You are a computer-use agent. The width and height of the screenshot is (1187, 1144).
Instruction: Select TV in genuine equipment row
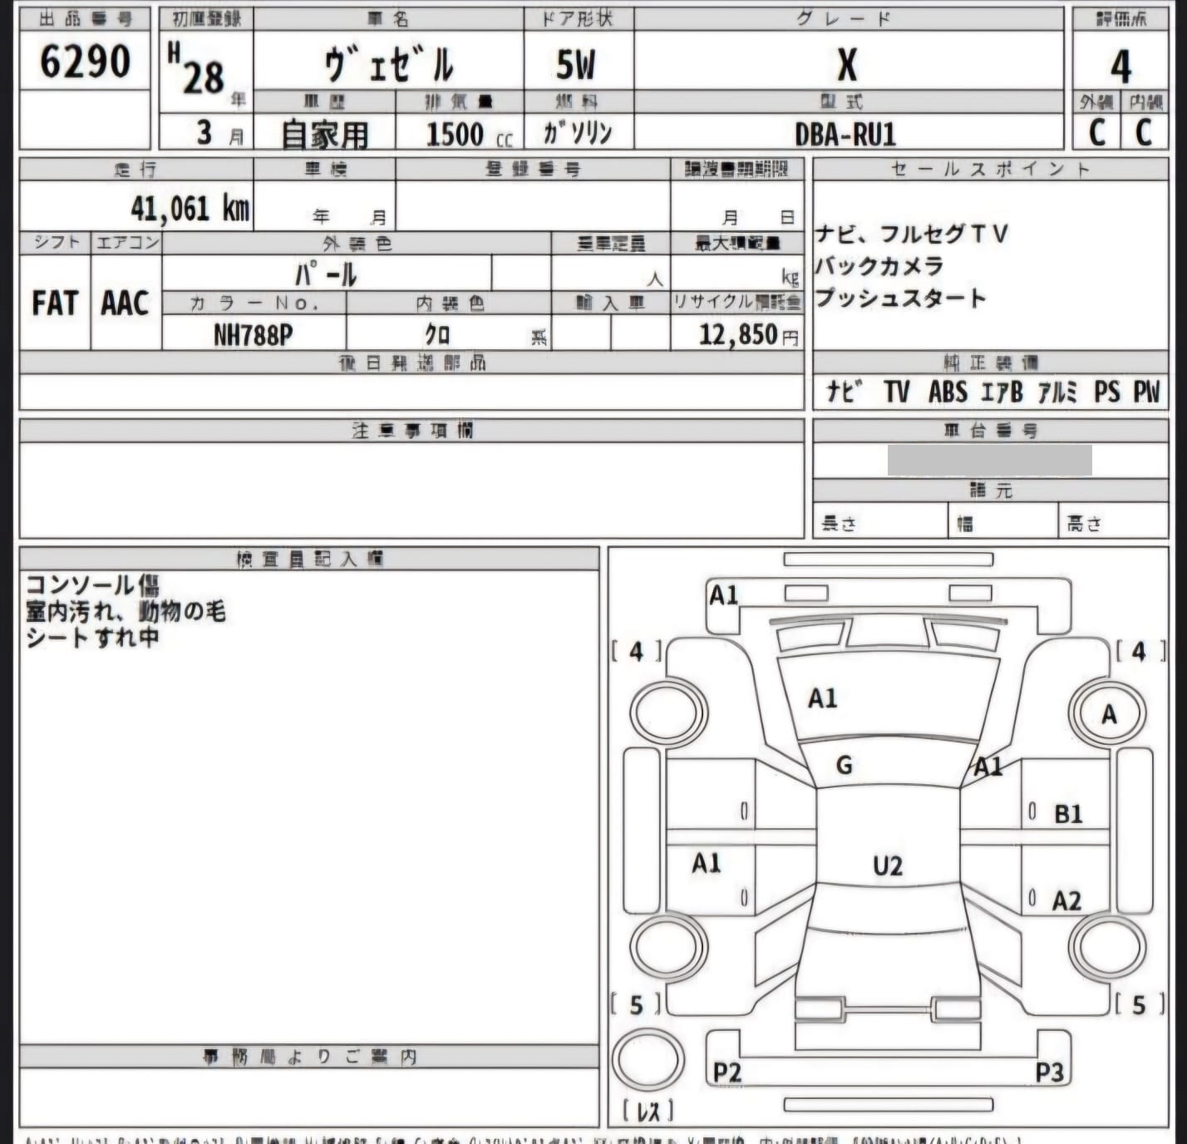point(897,391)
